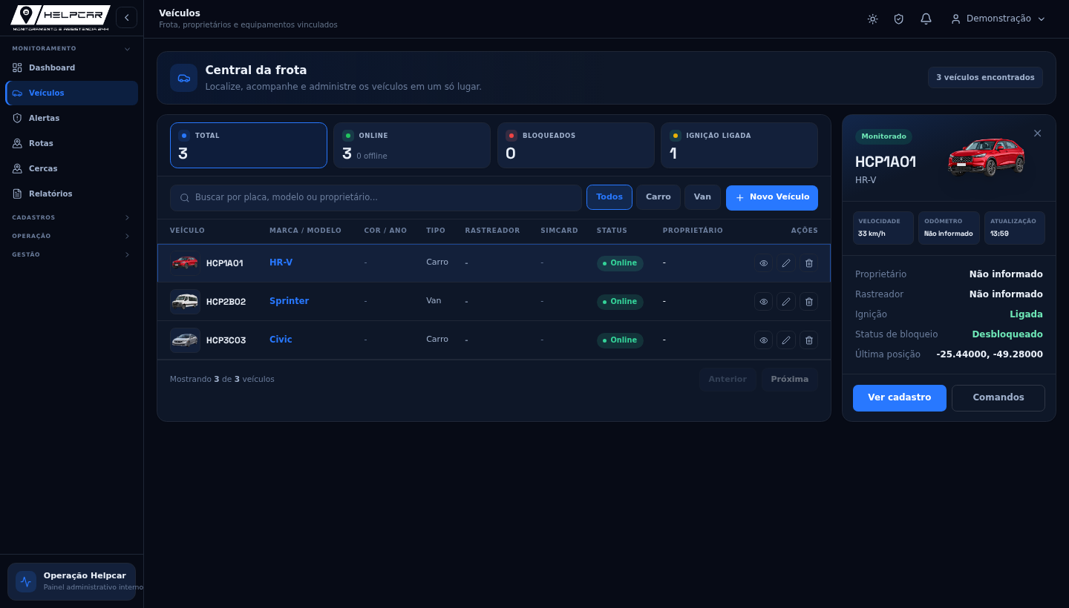Viewport: 1069px width, 608px height.
Task: Click the Central da frota car icon
Action: tap(183, 78)
